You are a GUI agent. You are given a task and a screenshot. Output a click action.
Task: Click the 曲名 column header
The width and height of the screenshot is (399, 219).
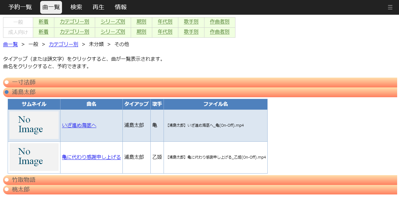pyautogui.click(x=91, y=104)
